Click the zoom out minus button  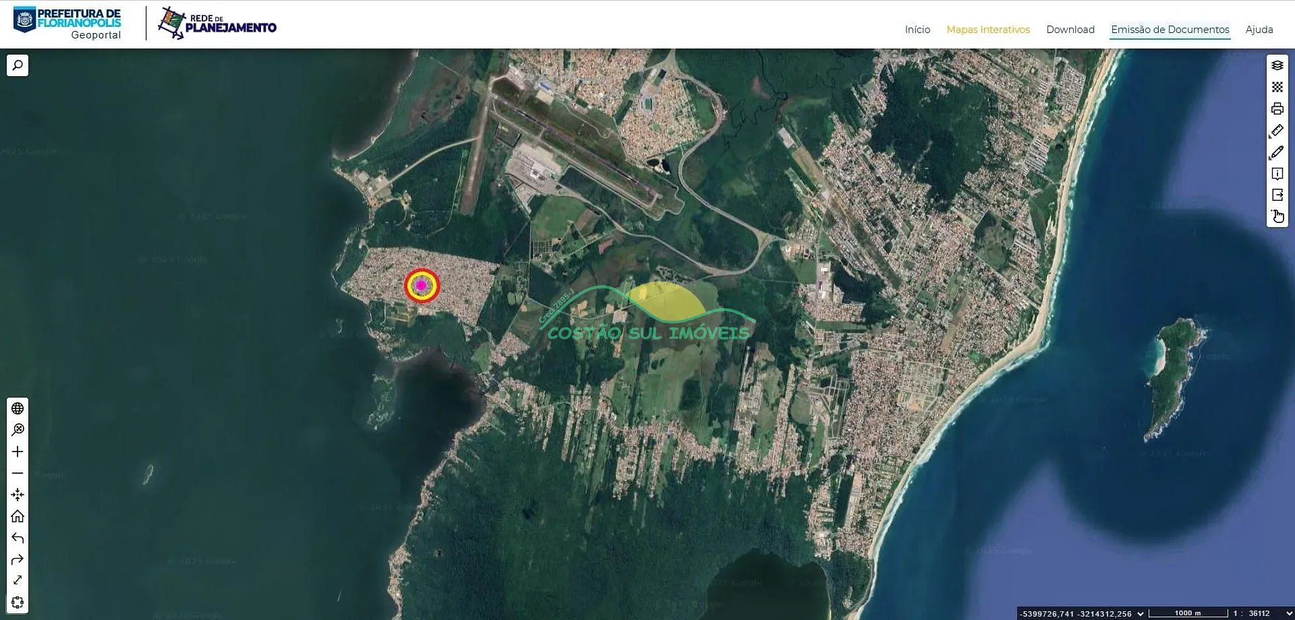[x=18, y=473]
